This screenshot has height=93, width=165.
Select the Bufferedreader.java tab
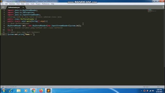[x=14, y=7]
